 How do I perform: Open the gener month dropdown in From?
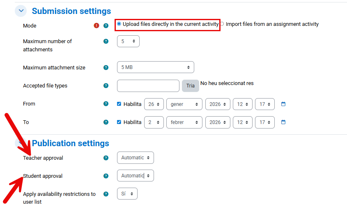pyautogui.click(x=184, y=104)
